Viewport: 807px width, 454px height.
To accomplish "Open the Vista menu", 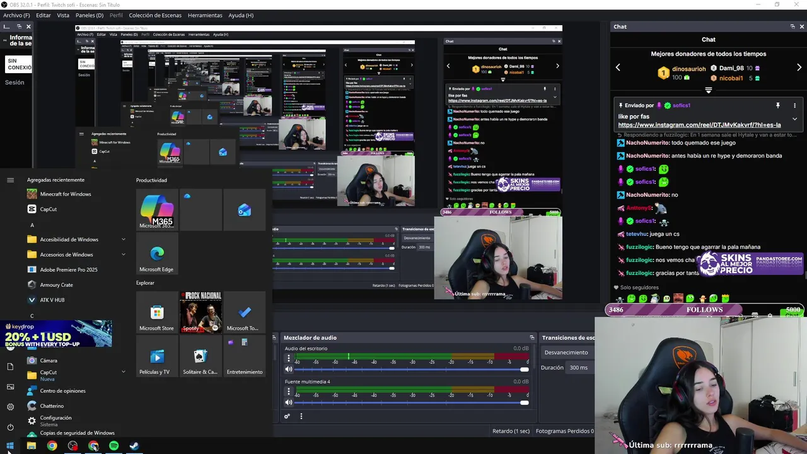I will point(63,15).
